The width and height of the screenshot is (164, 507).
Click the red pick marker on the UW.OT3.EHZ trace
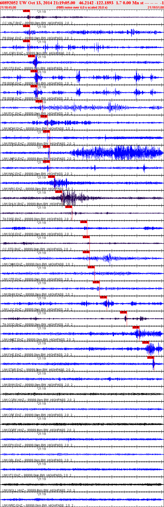click(x=31, y=56)
